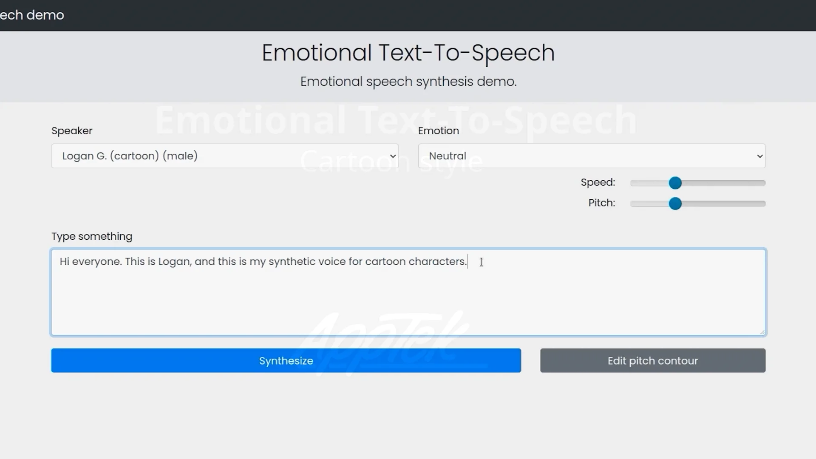Click the "Pitch:" label

[x=601, y=203]
